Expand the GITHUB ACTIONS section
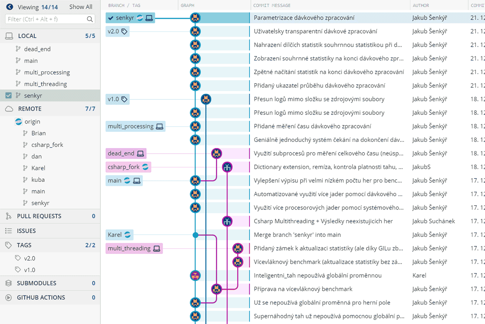485x324 pixels. point(50,298)
